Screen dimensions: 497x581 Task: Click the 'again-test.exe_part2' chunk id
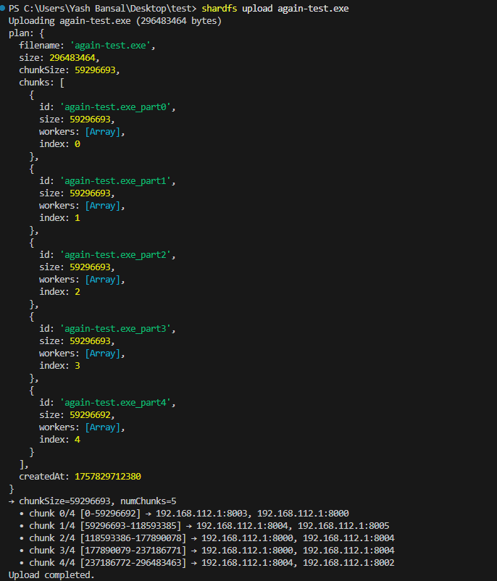pos(117,255)
